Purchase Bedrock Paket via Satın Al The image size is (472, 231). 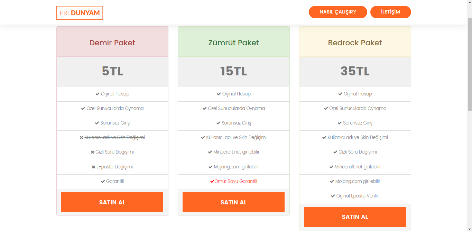(355, 217)
